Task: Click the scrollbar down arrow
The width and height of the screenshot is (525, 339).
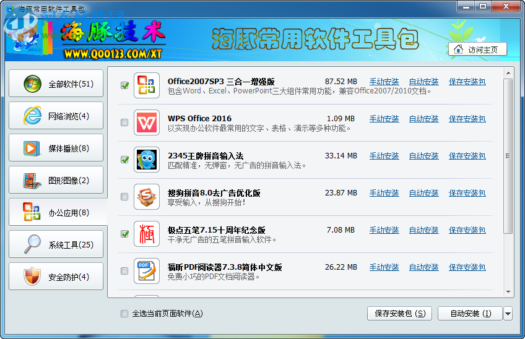Action: point(508,292)
